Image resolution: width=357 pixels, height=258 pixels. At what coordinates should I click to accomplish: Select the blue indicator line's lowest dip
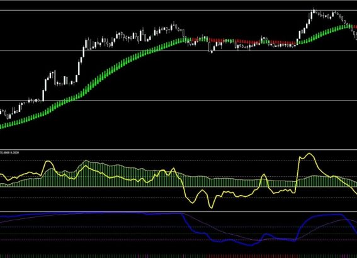click(x=251, y=245)
